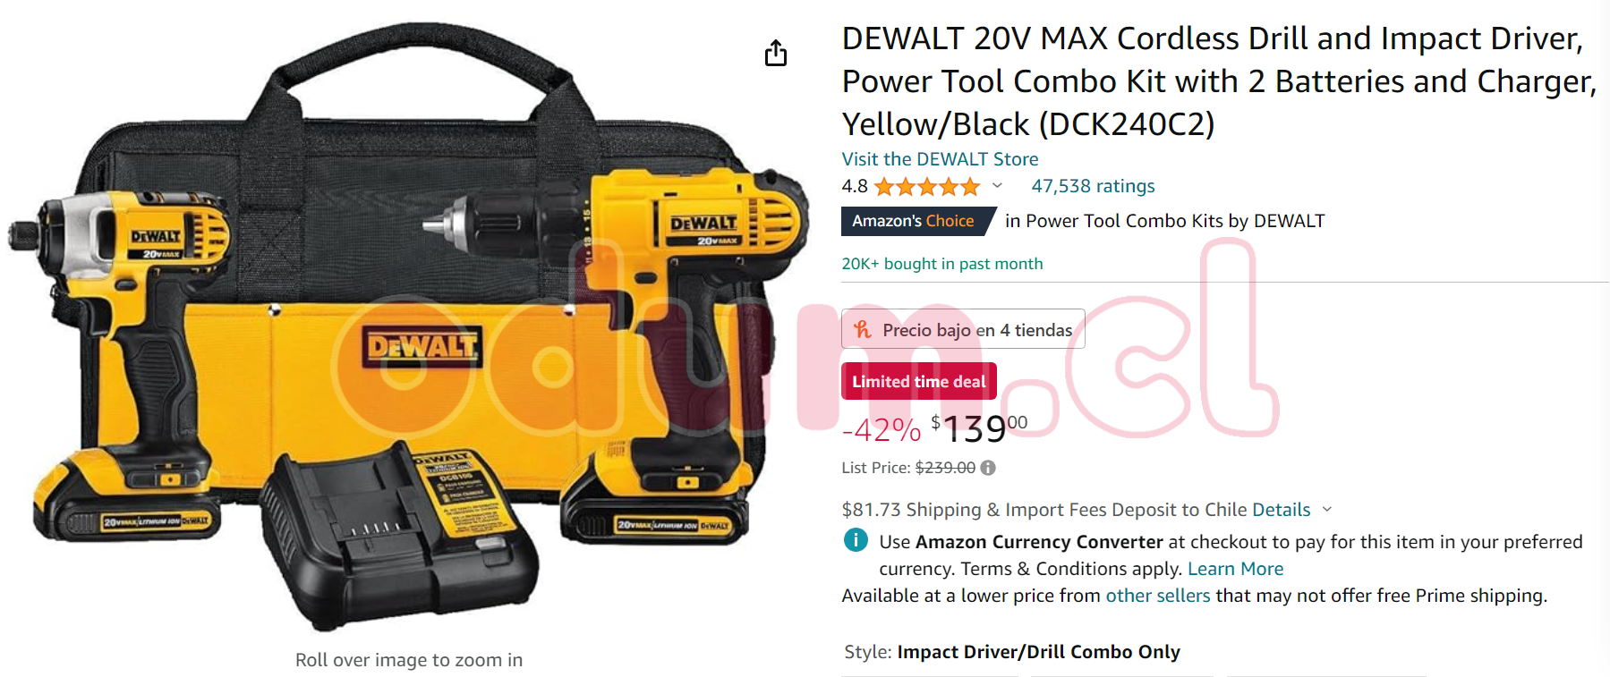Click the star rating icons

[927, 187]
